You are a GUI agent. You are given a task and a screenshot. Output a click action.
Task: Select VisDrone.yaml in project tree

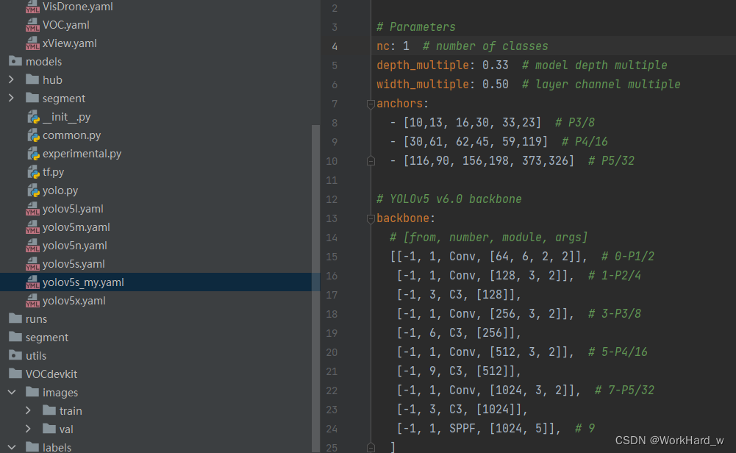pos(77,7)
